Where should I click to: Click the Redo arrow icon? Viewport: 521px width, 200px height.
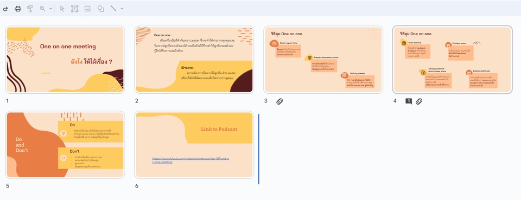[5, 9]
